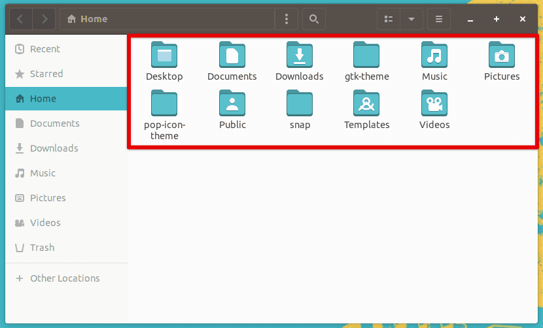Open Trash in the sidebar
This screenshot has height=328, width=543.
(67, 248)
